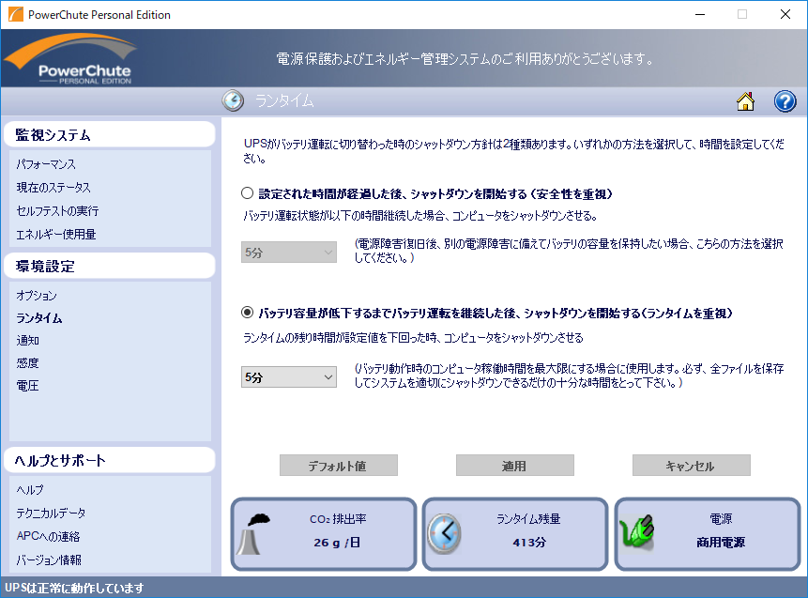Screen dimensions: 808x598
Task: Click the ランタイム残量 413分 status card
Action: pyautogui.click(x=515, y=534)
